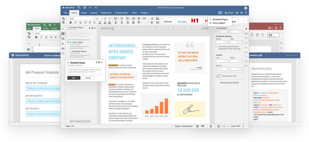309x142 pixels.
Task: Open English (Great Britain) language selector
Action: (184, 126)
